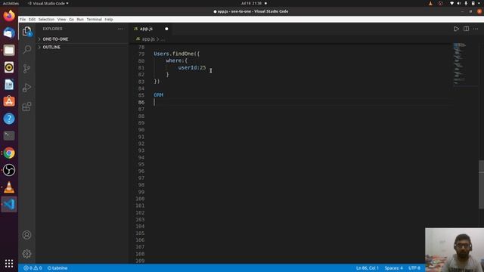This screenshot has height=272, width=484.
Task: Click the EXPLORER panel title
Action: pyautogui.click(x=52, y=29)
